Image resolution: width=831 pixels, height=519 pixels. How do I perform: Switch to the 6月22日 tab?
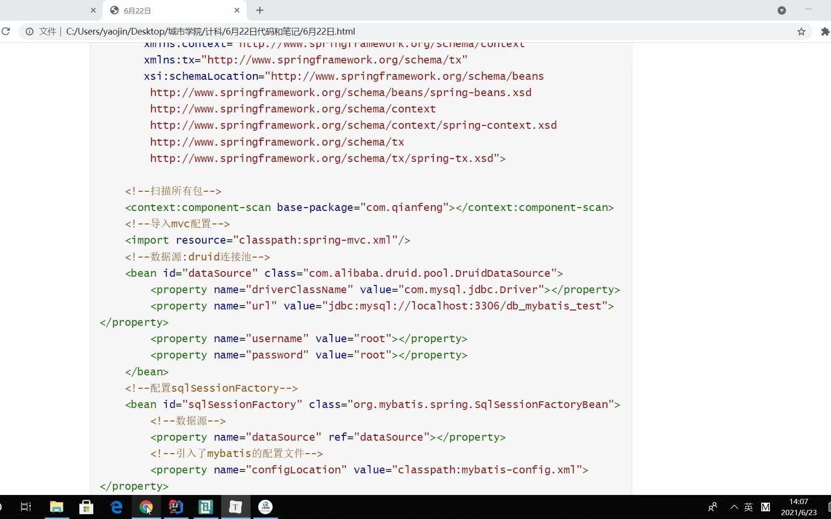[x=174, y=10]
